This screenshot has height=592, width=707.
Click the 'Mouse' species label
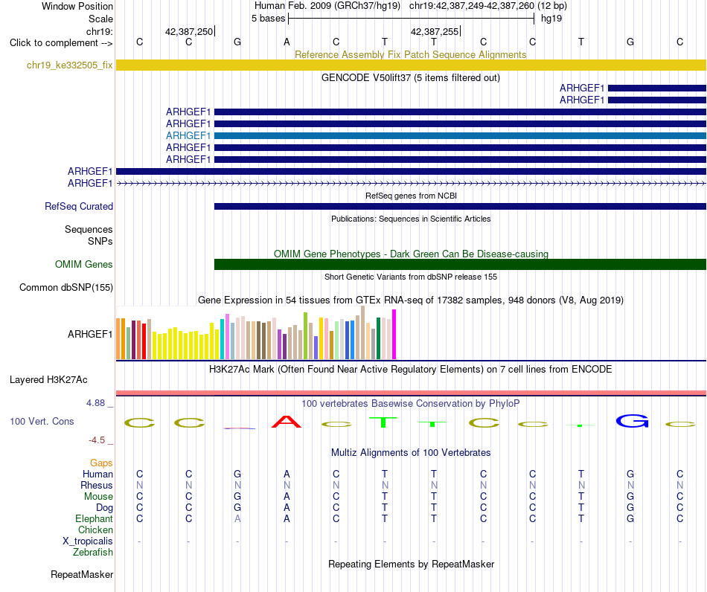click(x=98, y=497)
